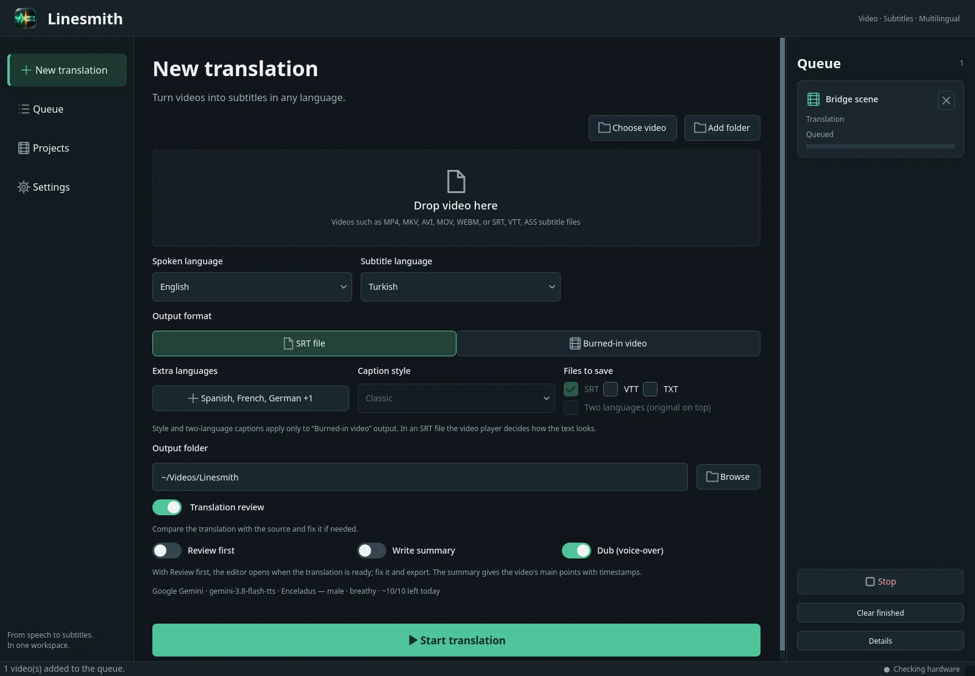The width and height of the screenshot is (975, 676).
Task: Toggle the SRT file checkbox
Action: (571, 389)
